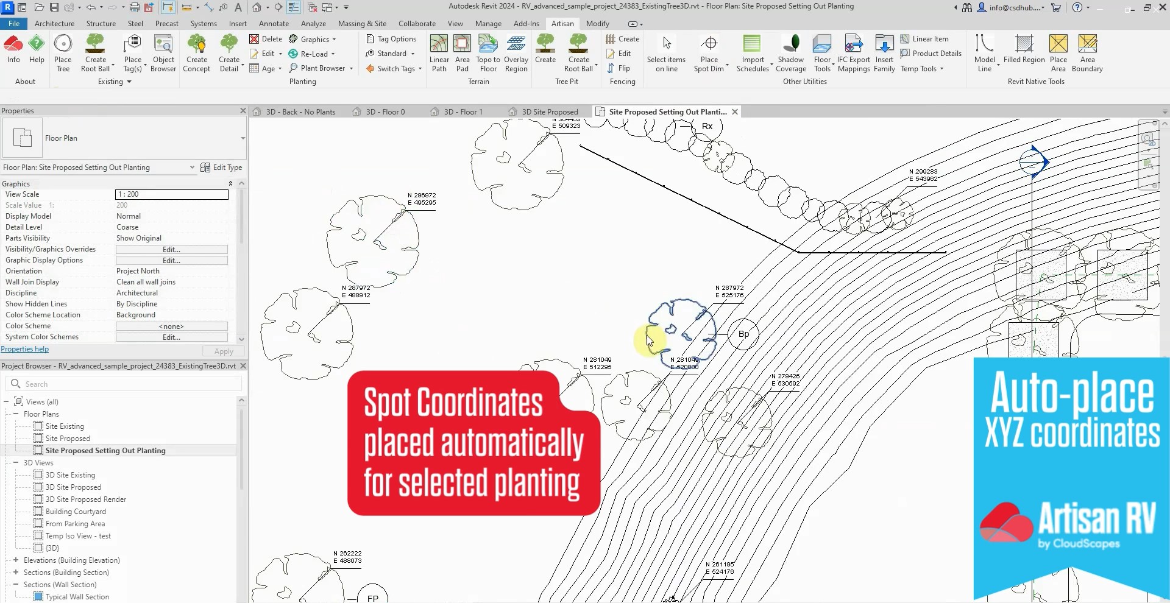Click the Artisan Info icon
The image size is (1170, 603).
(13, 49)
